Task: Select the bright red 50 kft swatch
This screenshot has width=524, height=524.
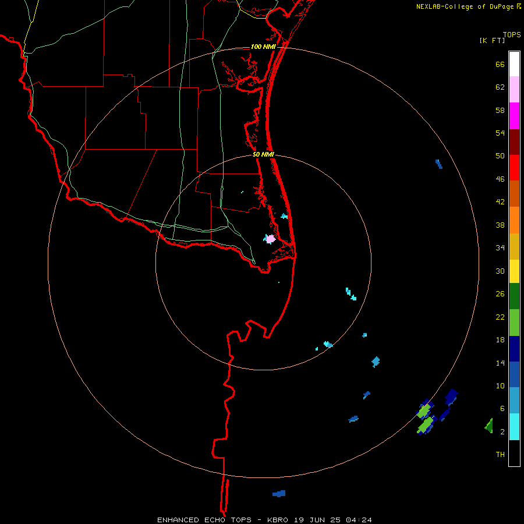Action: 514,168
